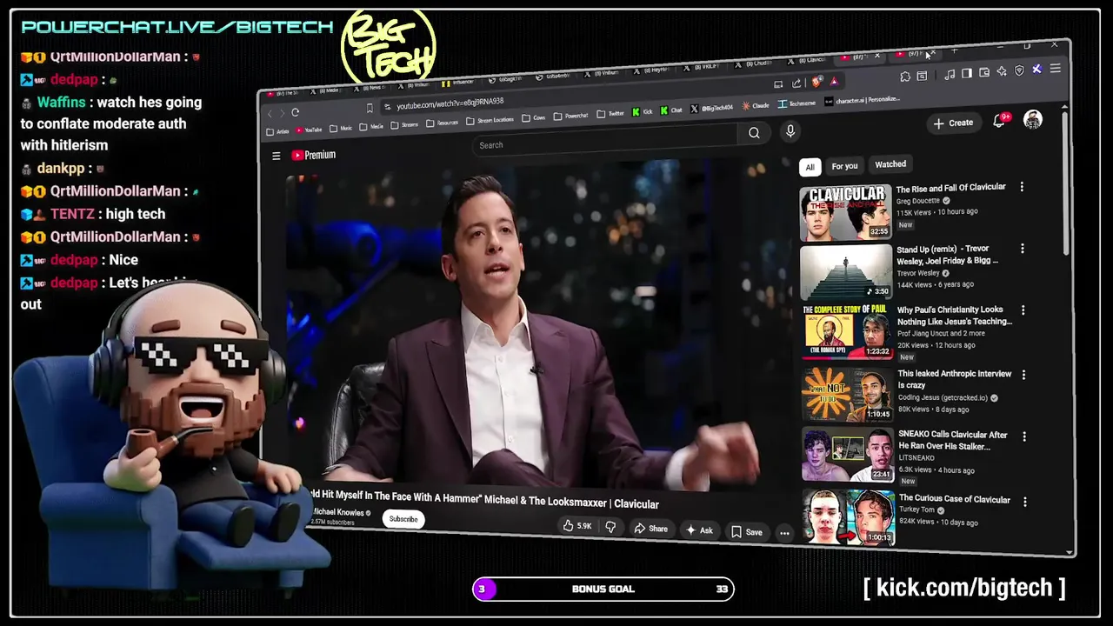This screenshot has width=1113, height=626.
Task: Reload the page with browser refresh icon
Action: point(295,112)
